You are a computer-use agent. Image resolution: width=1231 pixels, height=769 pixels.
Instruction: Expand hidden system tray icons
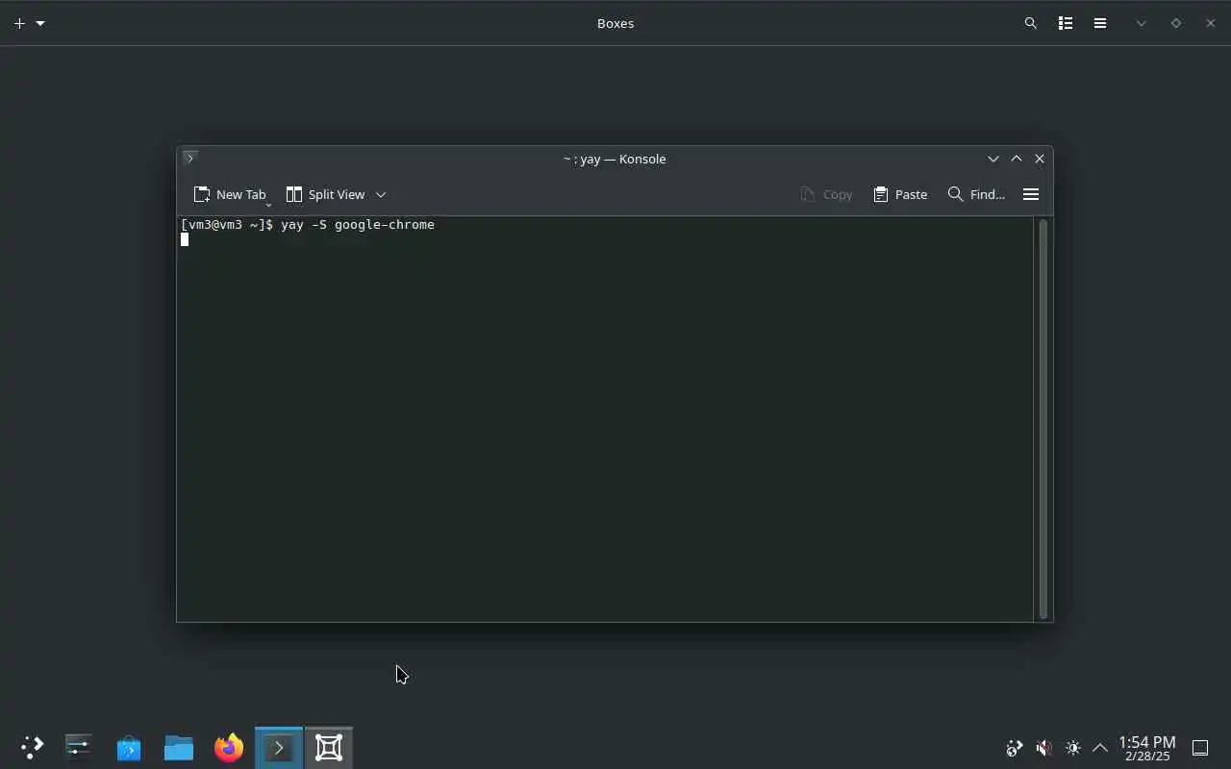tap(1100, 748)
